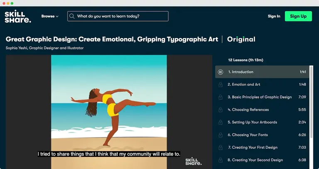Screen dimensions: 319x169
Task: Click the green Sign Up button
Action: [x=298, y=16]
